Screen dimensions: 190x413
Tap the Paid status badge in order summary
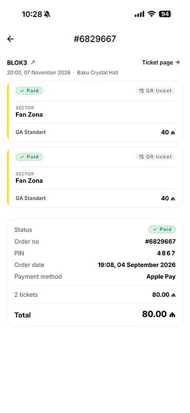162,230
